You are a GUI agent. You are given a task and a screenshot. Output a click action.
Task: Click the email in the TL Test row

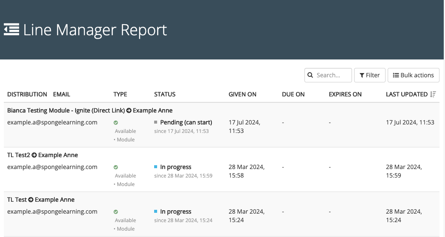point(52,212)
